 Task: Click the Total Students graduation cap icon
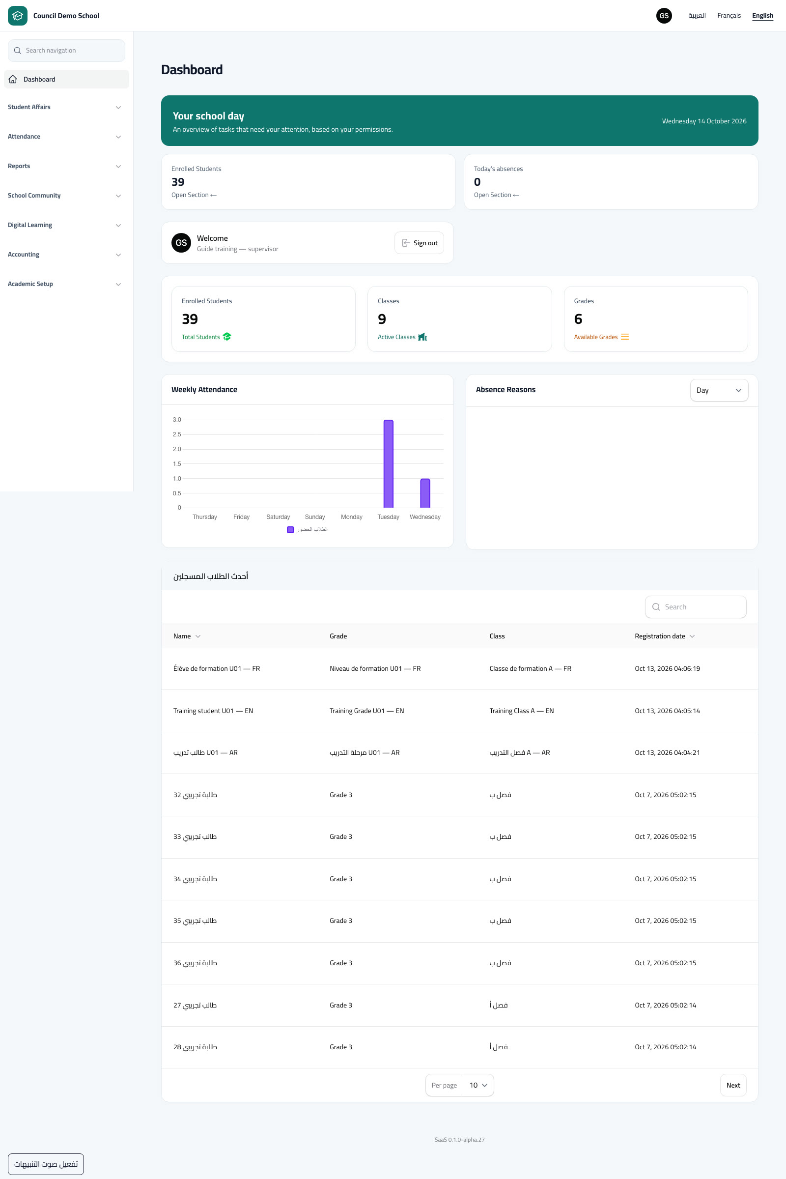point(227,337)
